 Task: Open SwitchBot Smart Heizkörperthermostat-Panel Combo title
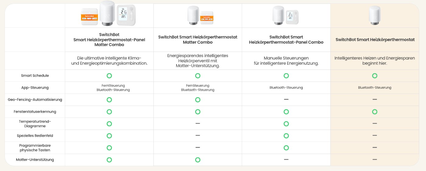[286, 40]
